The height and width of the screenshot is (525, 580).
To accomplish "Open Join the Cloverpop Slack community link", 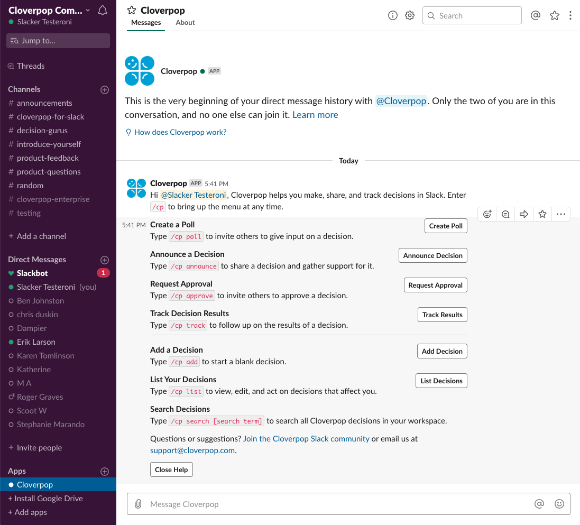I will tap(306, 439).
